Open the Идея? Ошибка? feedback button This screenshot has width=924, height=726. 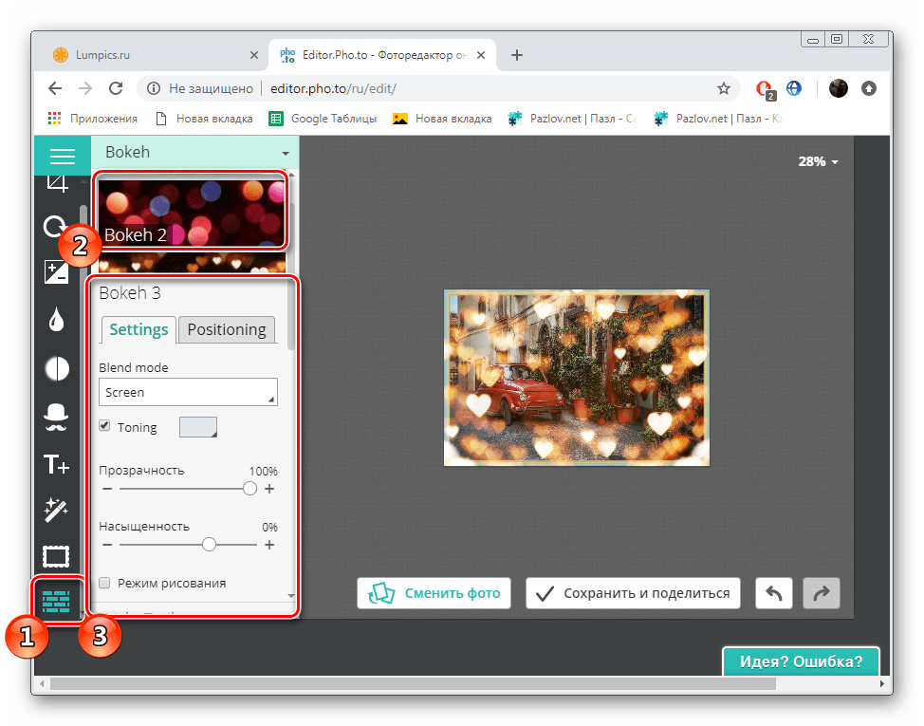click(x=801, y=661)
